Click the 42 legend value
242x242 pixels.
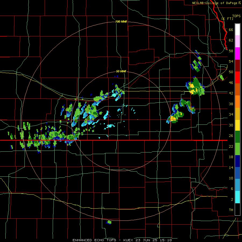click(231, 93)
